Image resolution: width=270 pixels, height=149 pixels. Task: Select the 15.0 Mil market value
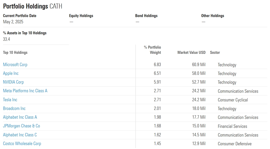pos(199,126)
